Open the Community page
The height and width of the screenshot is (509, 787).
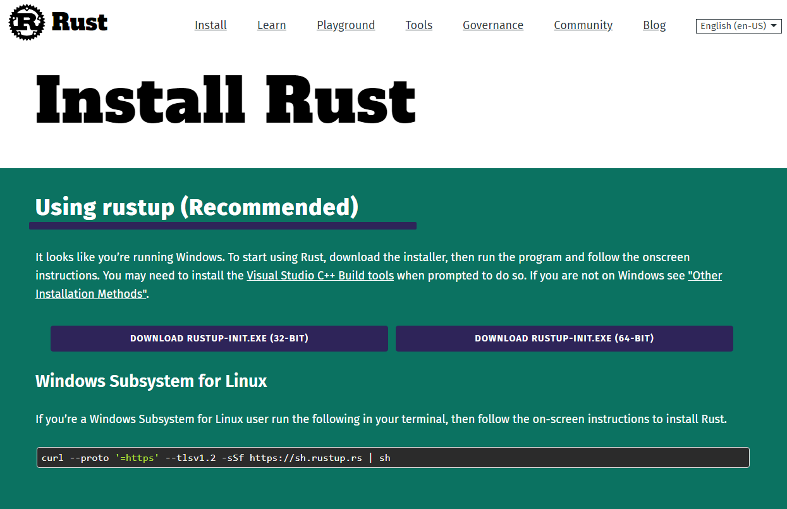[583, 25]
